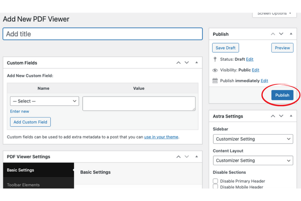Screen dimensions: 301x201
Task: Move Astra Settings box up
Action: tap(273, 116)
